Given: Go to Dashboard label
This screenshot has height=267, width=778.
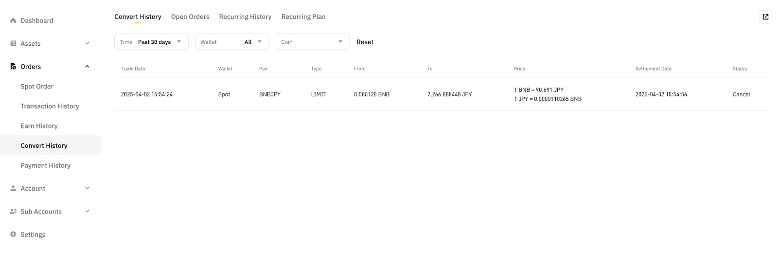Looking at the screenshot, I should click(x=37, y=20).
